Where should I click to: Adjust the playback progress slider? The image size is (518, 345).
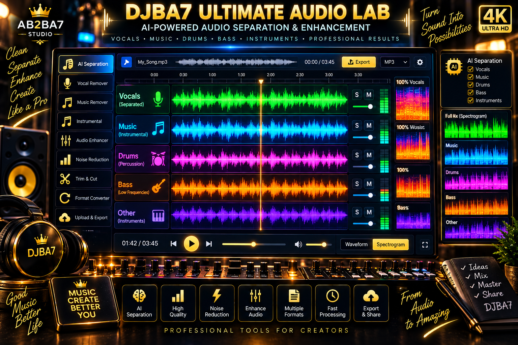point(254,244)
